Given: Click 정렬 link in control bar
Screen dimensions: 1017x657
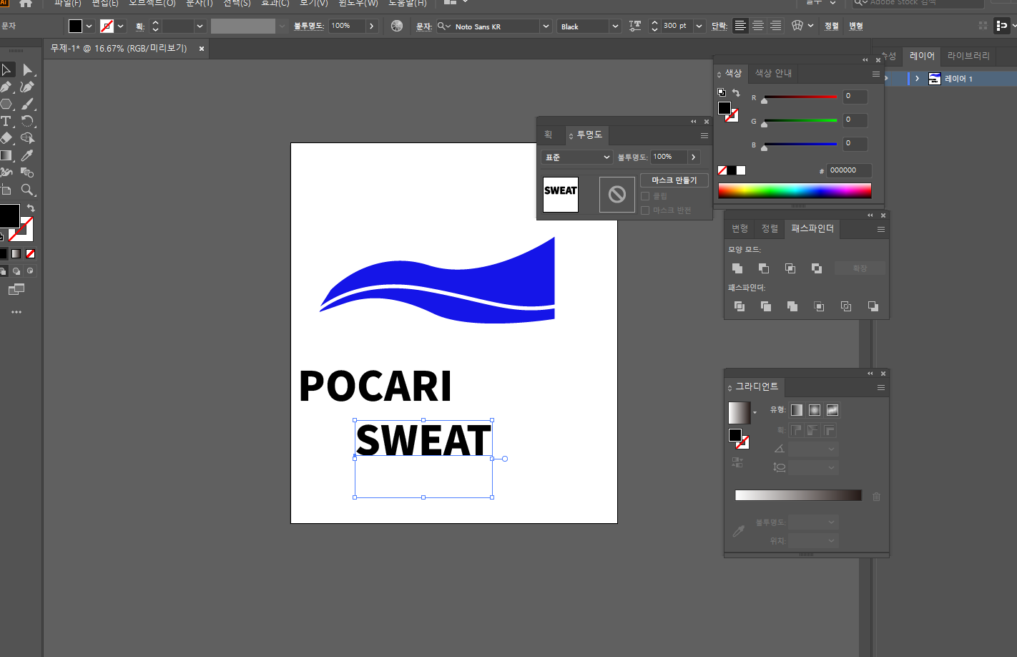Looking at the screenshot, I should click(831, 26).
